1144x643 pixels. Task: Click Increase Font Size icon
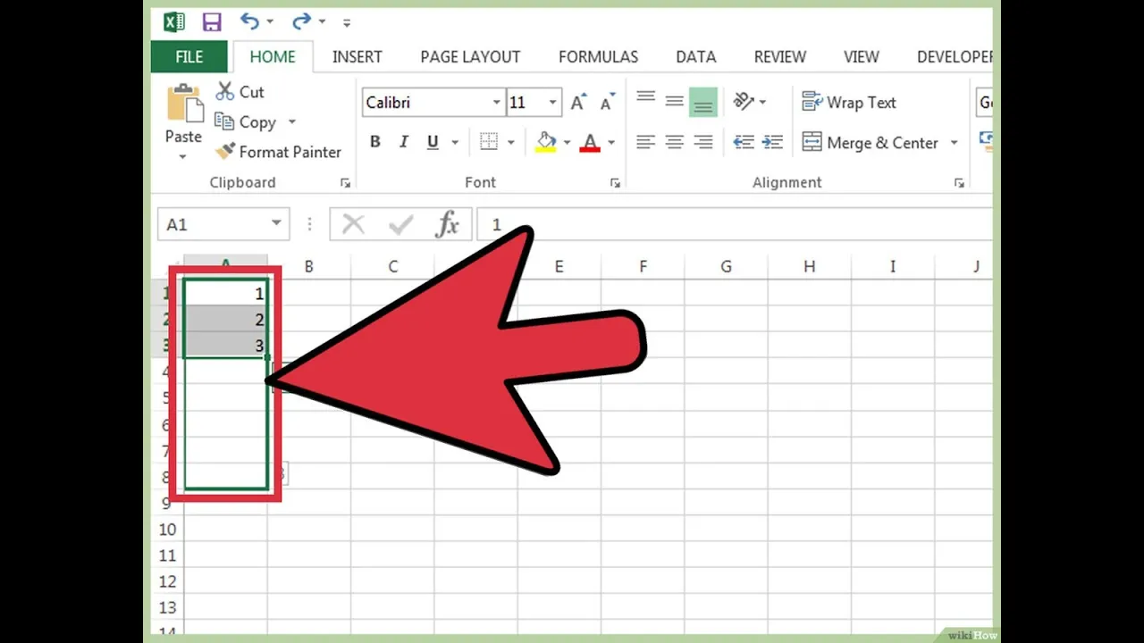coord(578,103)
